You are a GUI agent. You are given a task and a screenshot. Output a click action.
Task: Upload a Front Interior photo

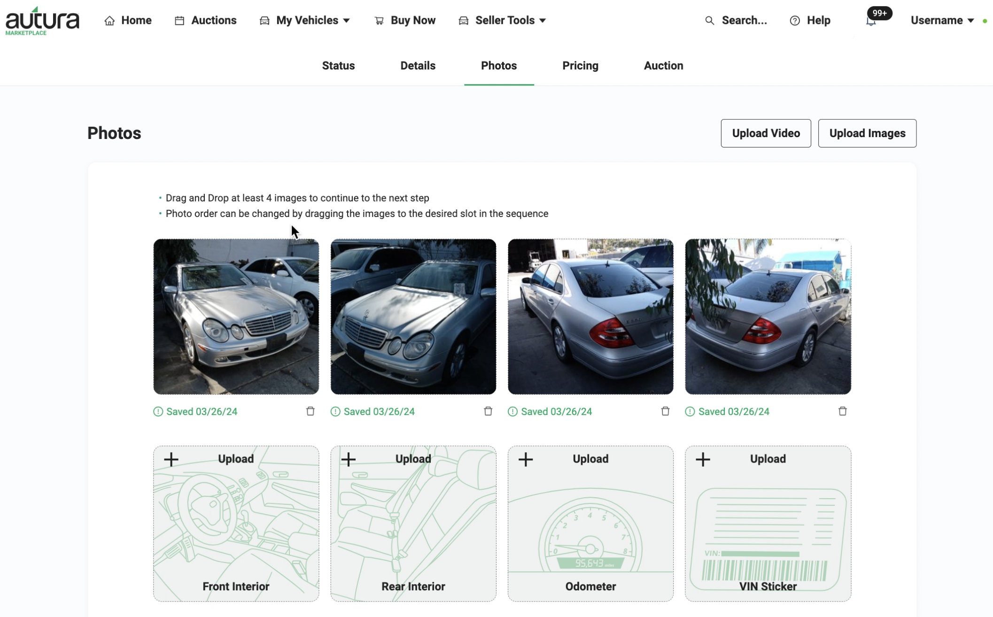[x=236, y=524]
